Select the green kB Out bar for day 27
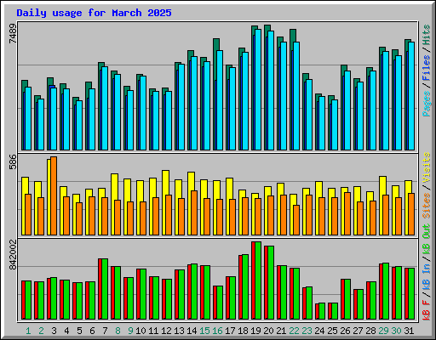This screenshot has width=436, height=340. [x=360, y=304]
